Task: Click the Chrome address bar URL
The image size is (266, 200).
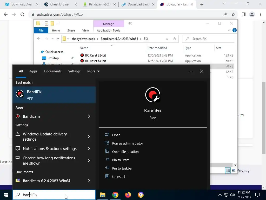Action: [60, 15]
